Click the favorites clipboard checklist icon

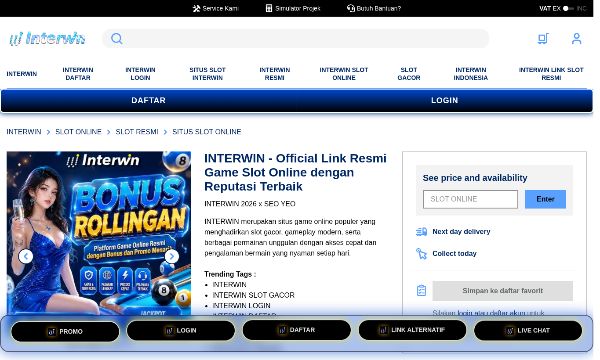click(x=422, y=291)
